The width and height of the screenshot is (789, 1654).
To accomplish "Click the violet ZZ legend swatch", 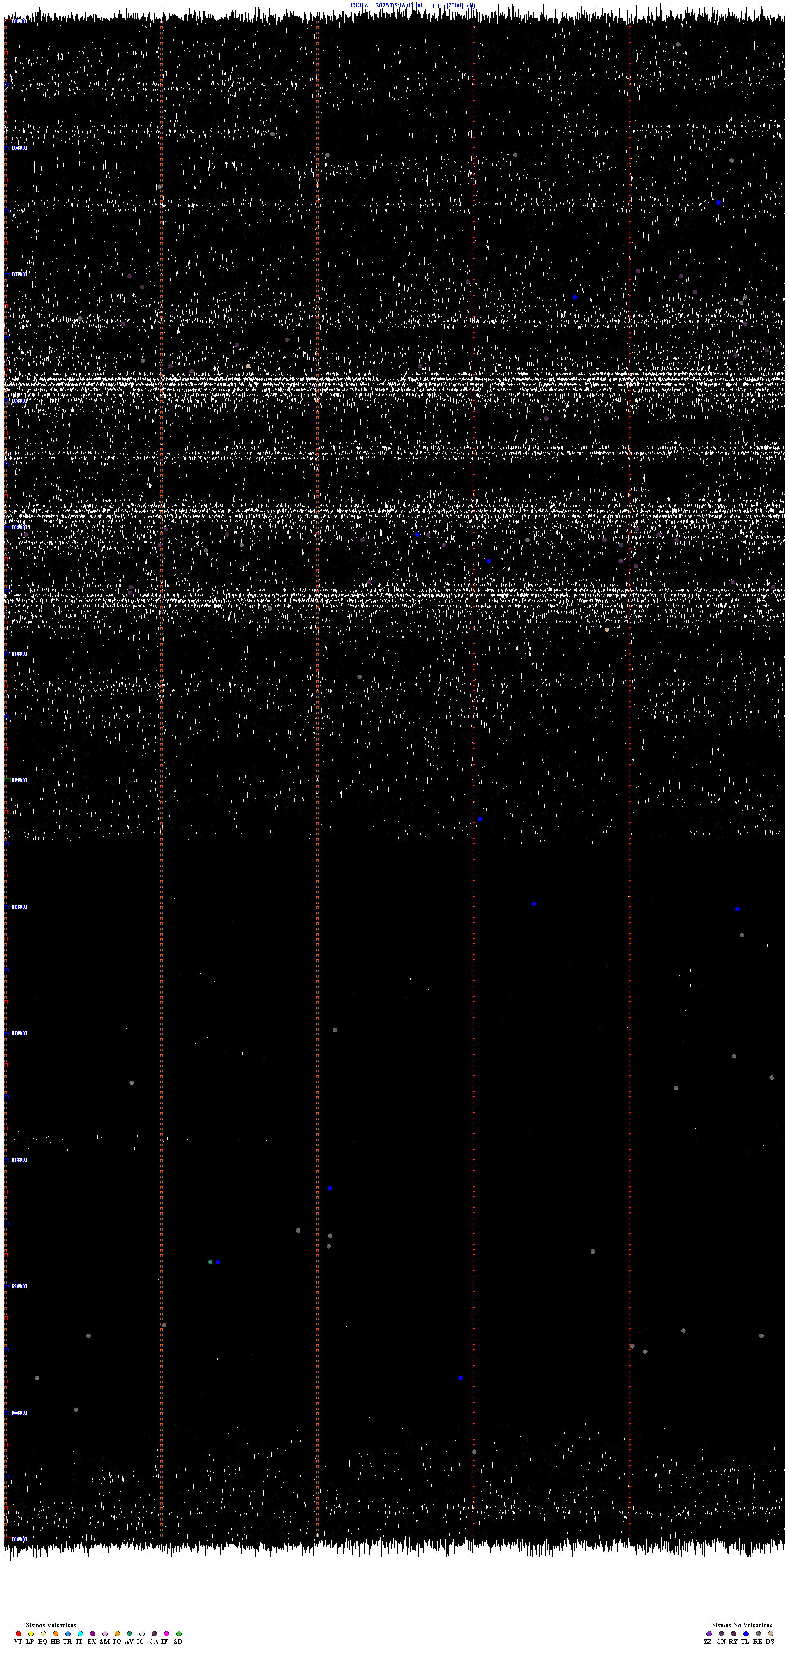I will [709, 1633].
